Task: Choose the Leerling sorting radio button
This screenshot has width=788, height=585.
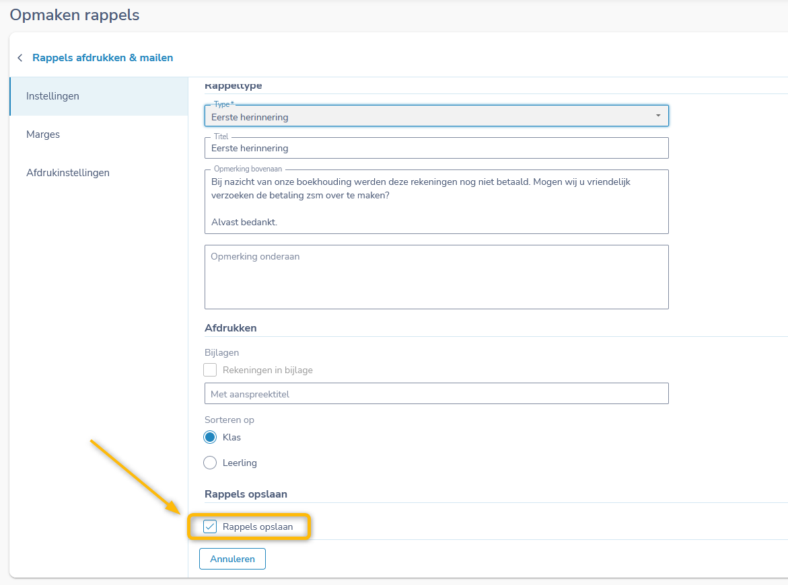Action: click(211, 463)
